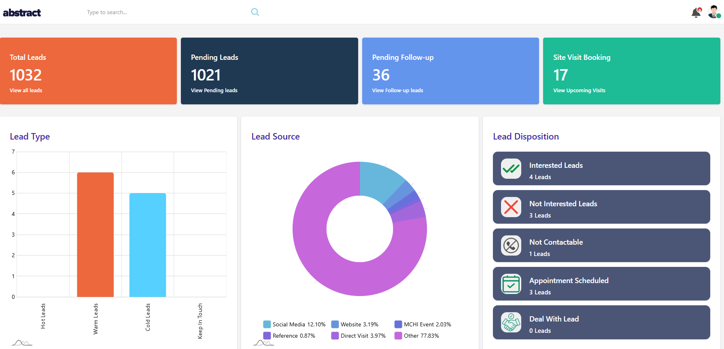Open View all leads link
This screenshot has width=724, height=349.
(x=26, y=91)
